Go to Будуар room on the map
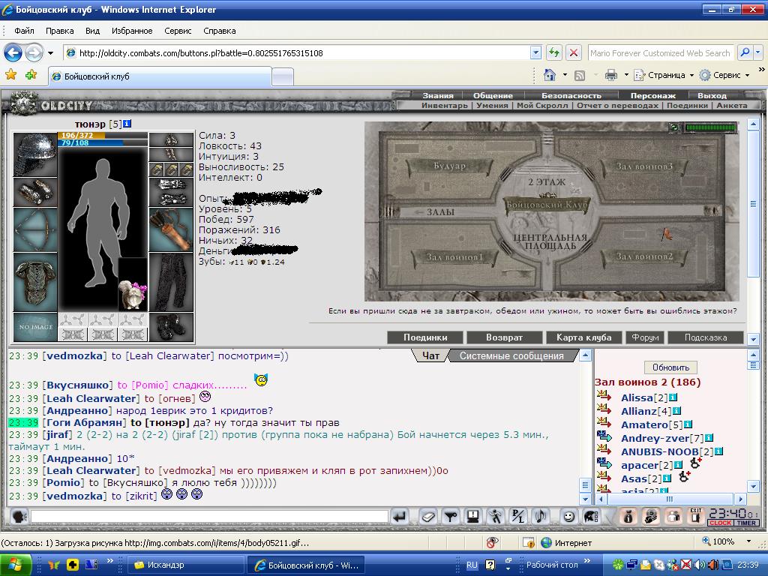 (x=449, y=166)
